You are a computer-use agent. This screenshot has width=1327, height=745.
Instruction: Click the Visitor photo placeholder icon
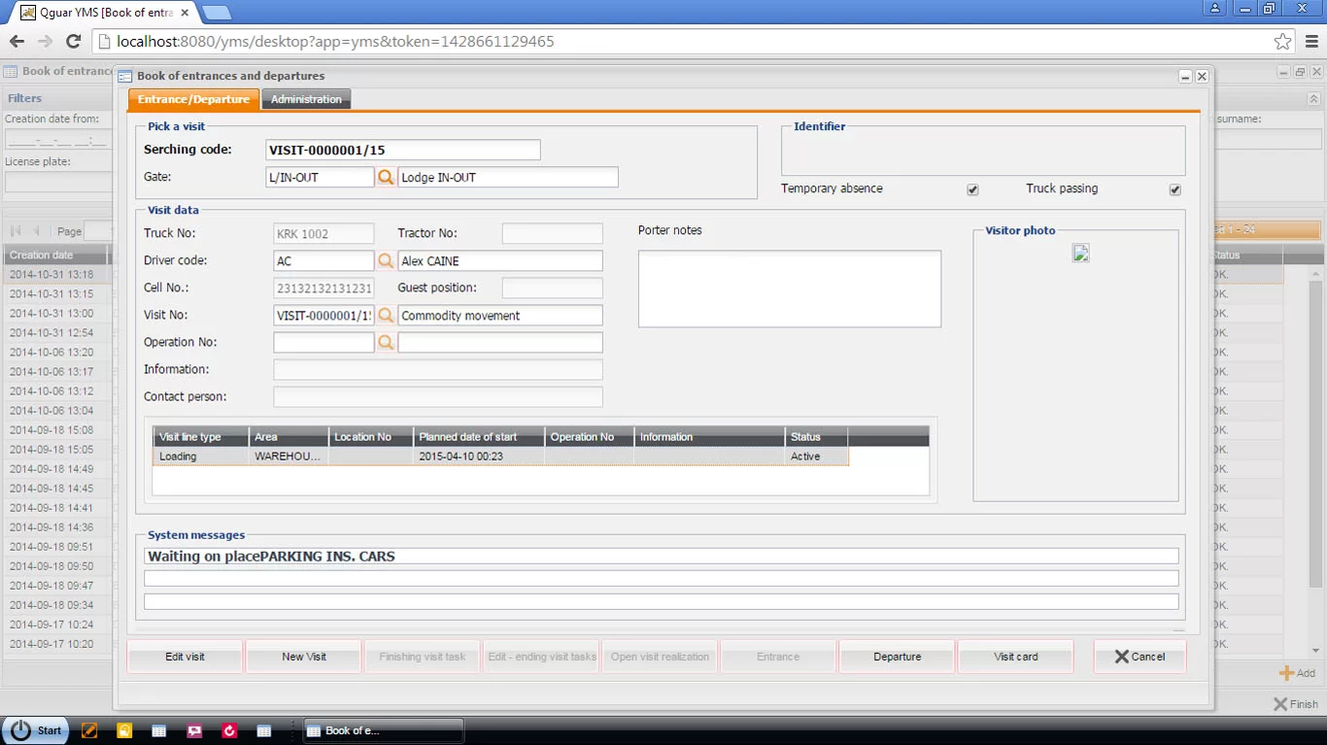[x=1080, y=254]
